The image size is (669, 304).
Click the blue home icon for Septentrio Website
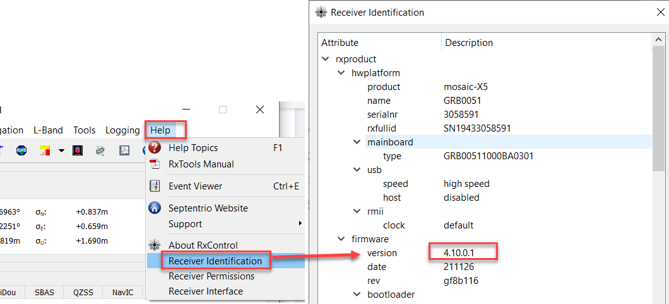[155, 208]
